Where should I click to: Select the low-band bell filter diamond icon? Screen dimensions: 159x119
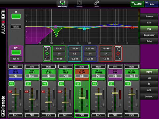[x=47, y=54]
